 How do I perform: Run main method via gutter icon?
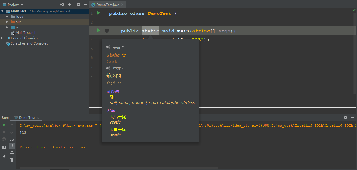[98, 31]
